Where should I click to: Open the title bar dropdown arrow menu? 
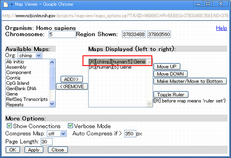(11, 4)
